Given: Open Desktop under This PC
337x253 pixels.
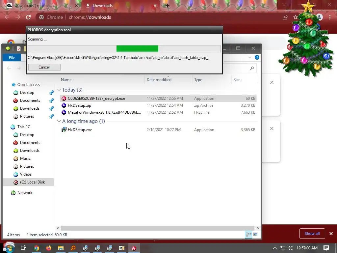Looking at the screenshot, I should [x=27, y=135].
